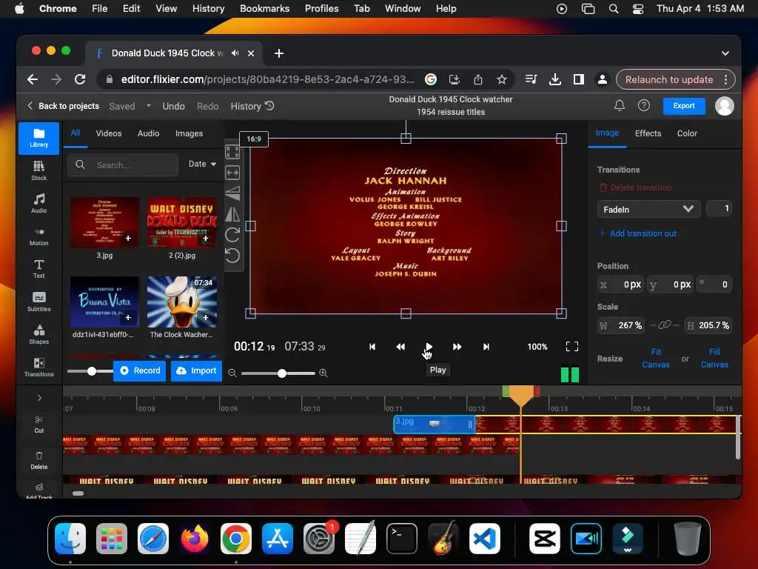758x569 pixels.
Task: Switch to the Color tab
Action: coord(687,133)
